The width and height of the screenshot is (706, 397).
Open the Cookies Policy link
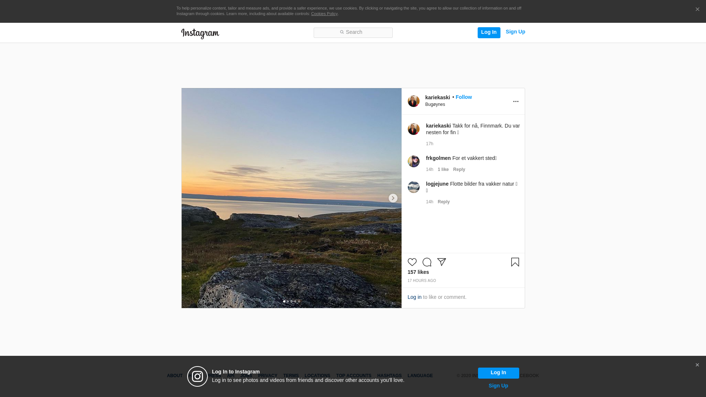324,14
